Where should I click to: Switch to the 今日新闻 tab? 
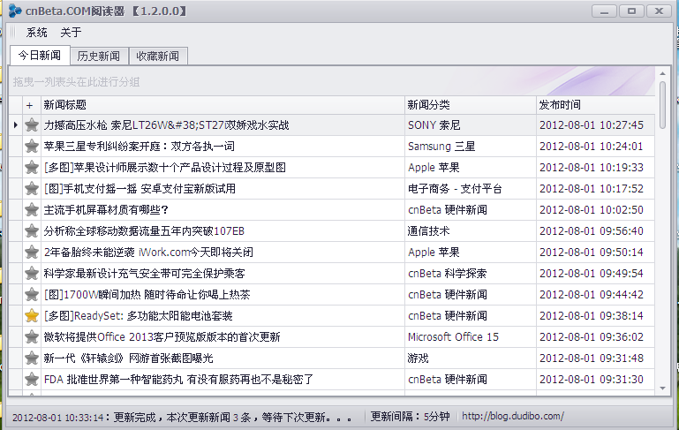40,56
